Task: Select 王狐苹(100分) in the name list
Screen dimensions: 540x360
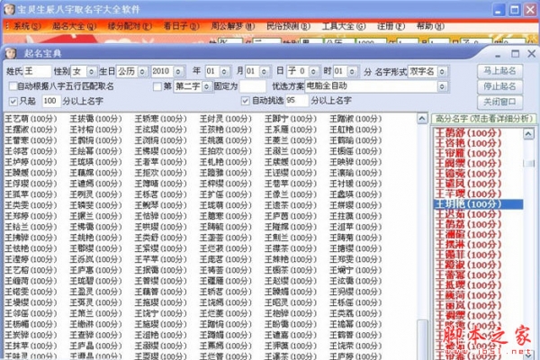Action: point(31,194)
